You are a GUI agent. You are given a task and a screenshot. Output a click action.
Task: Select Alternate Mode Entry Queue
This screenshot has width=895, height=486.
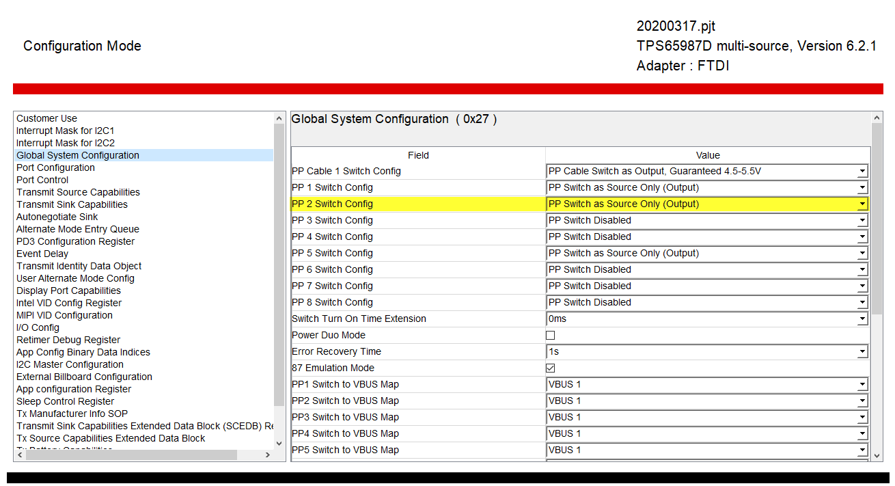[78, 229]
